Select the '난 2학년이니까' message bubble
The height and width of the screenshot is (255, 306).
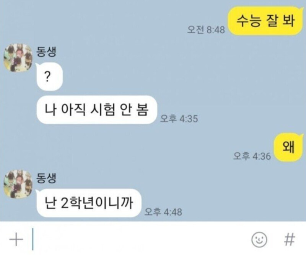tap(89, 203)
